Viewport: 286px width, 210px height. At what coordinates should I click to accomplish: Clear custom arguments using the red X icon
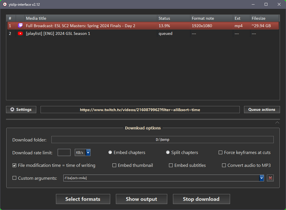click(270, 178)
